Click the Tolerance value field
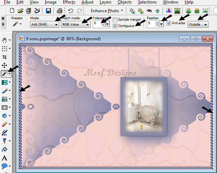This screenshot has width=217, height=173. [x=97, y=23]
